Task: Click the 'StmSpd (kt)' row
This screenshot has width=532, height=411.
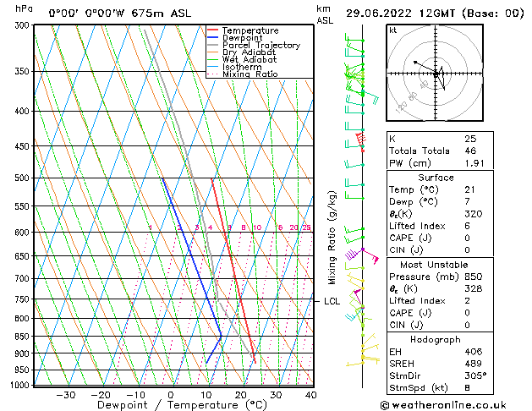Action: 440,387
